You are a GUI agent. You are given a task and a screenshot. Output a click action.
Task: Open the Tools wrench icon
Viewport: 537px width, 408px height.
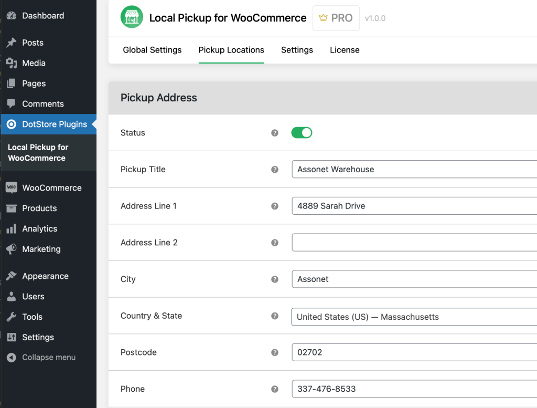point(13,317)
